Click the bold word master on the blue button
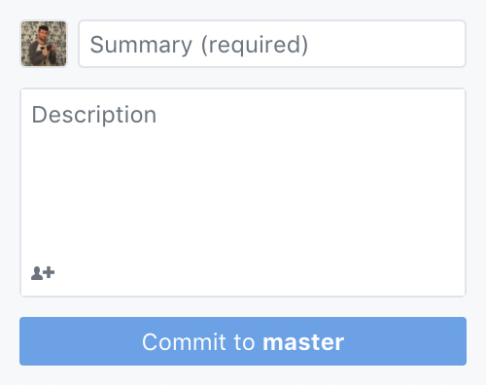Image resolution: width=486 pixels, height=385 pixels. (303, 342)
